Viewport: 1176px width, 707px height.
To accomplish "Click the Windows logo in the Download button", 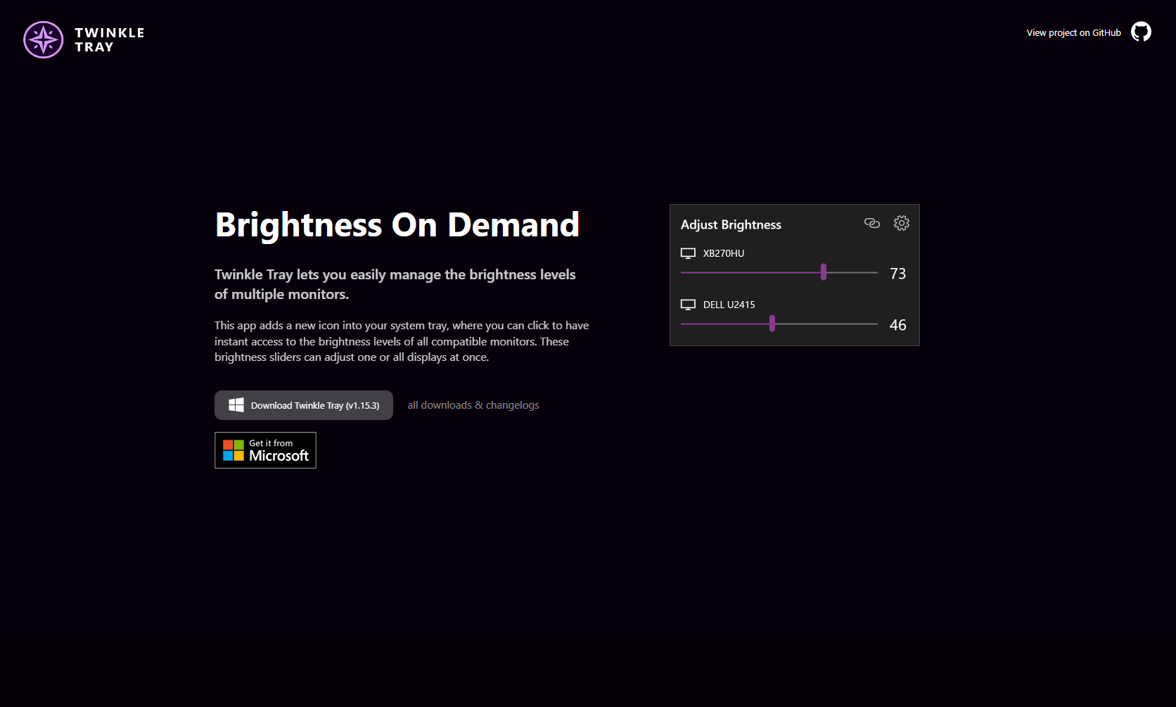I will click(236, 405).
